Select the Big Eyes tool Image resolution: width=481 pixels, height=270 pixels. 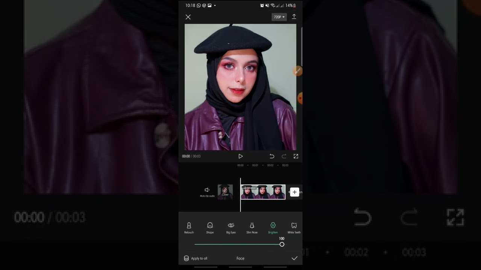231,228
